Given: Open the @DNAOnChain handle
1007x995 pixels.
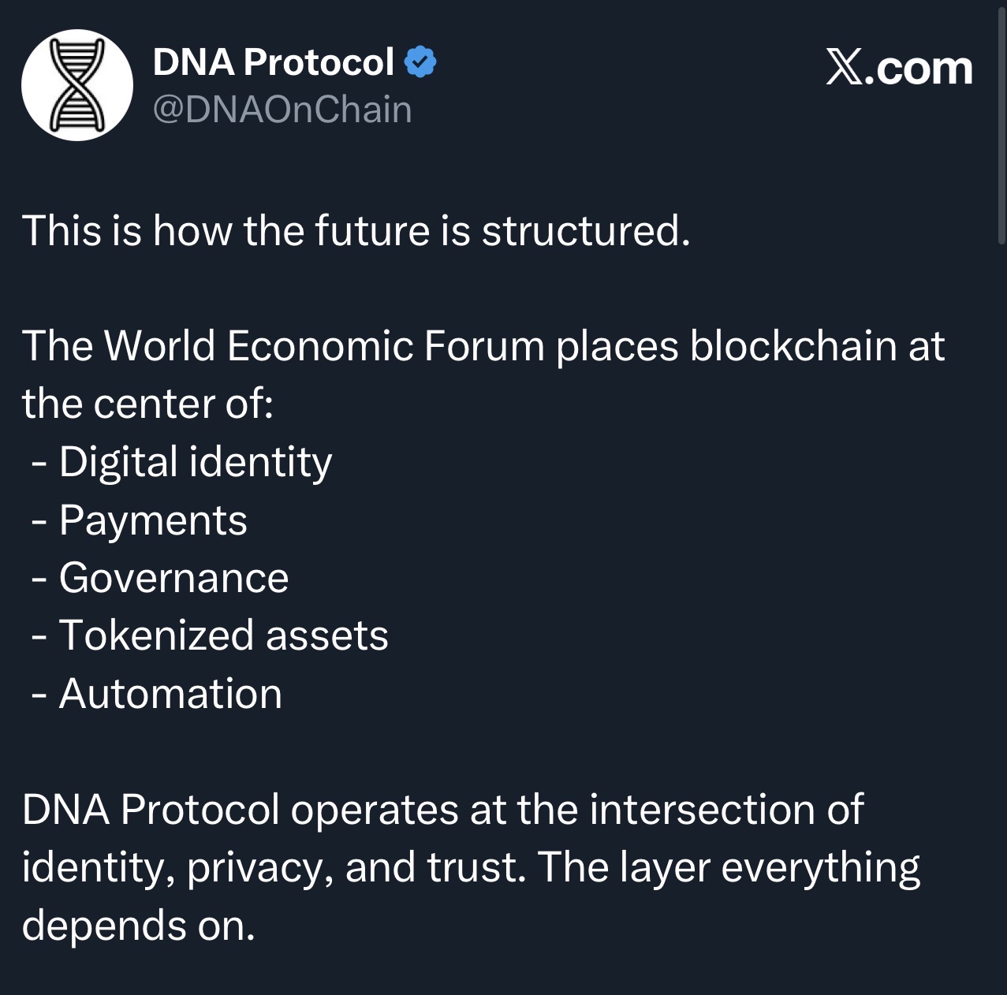Looking at the screenshot, I should click(282, 110).
